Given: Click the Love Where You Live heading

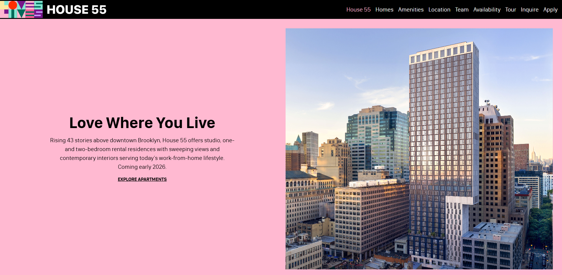Looking at the screenshot, I should (x=142, y=123).
